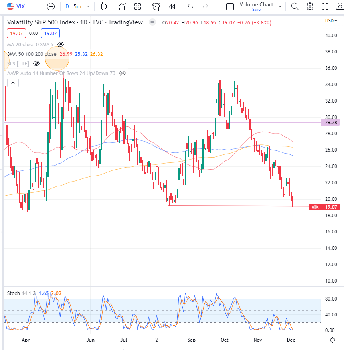Image resolution: width=344 pixels, height=350 pixels.
Task: Open time axis settings gear icon
Action: [332, 340]
